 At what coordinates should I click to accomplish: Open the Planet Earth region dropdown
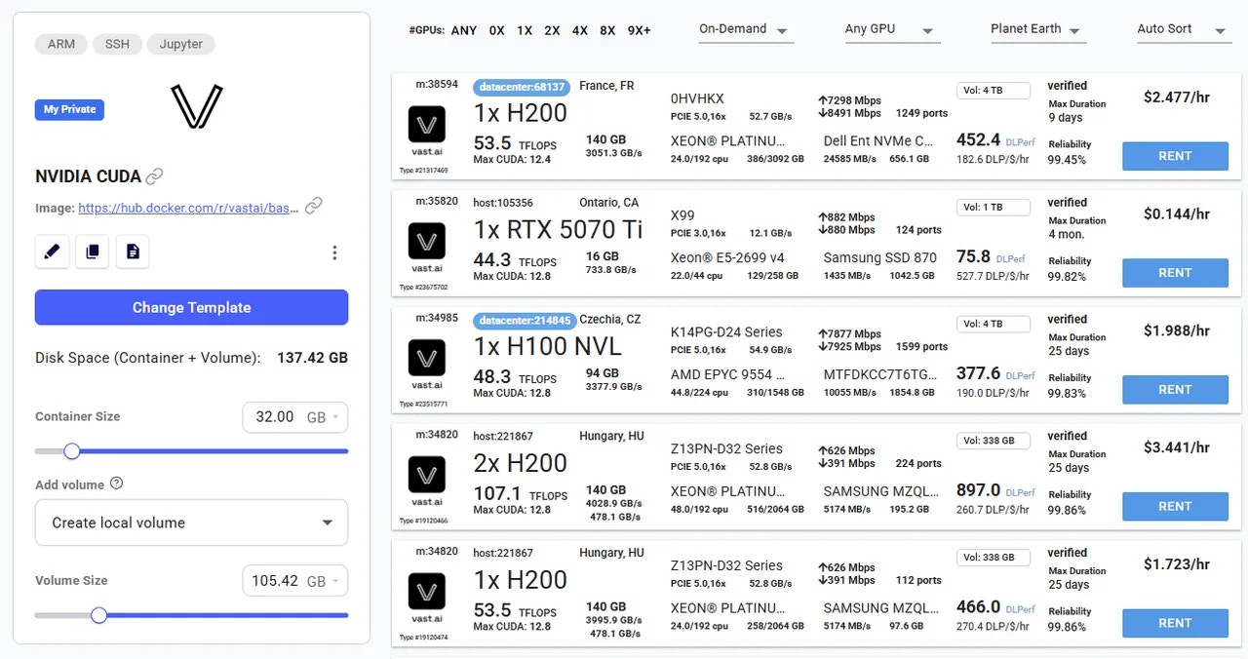coord(1038,29)
